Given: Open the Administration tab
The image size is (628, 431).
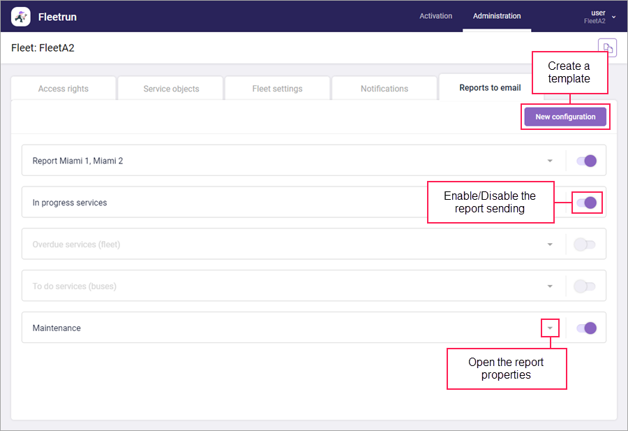Looking at the screenshot, I should click(497, 16).
